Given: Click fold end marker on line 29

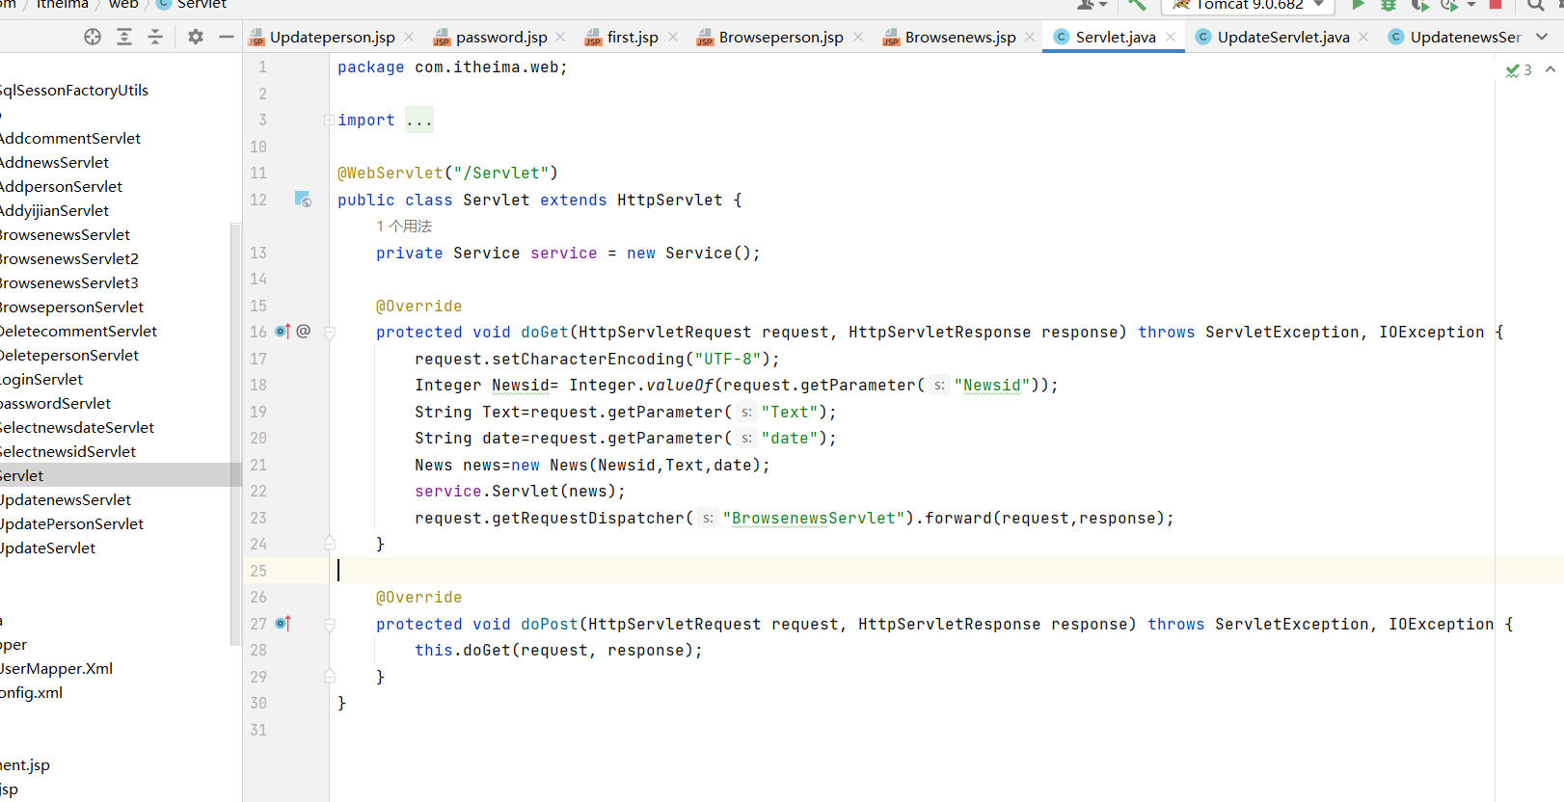Looking at the screenshot, I should [x=330, y=676].
